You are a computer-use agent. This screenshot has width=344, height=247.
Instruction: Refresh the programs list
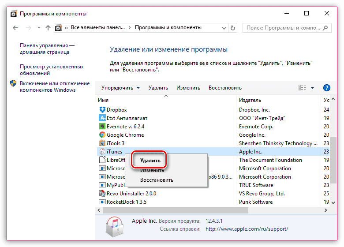pos(233,28)
